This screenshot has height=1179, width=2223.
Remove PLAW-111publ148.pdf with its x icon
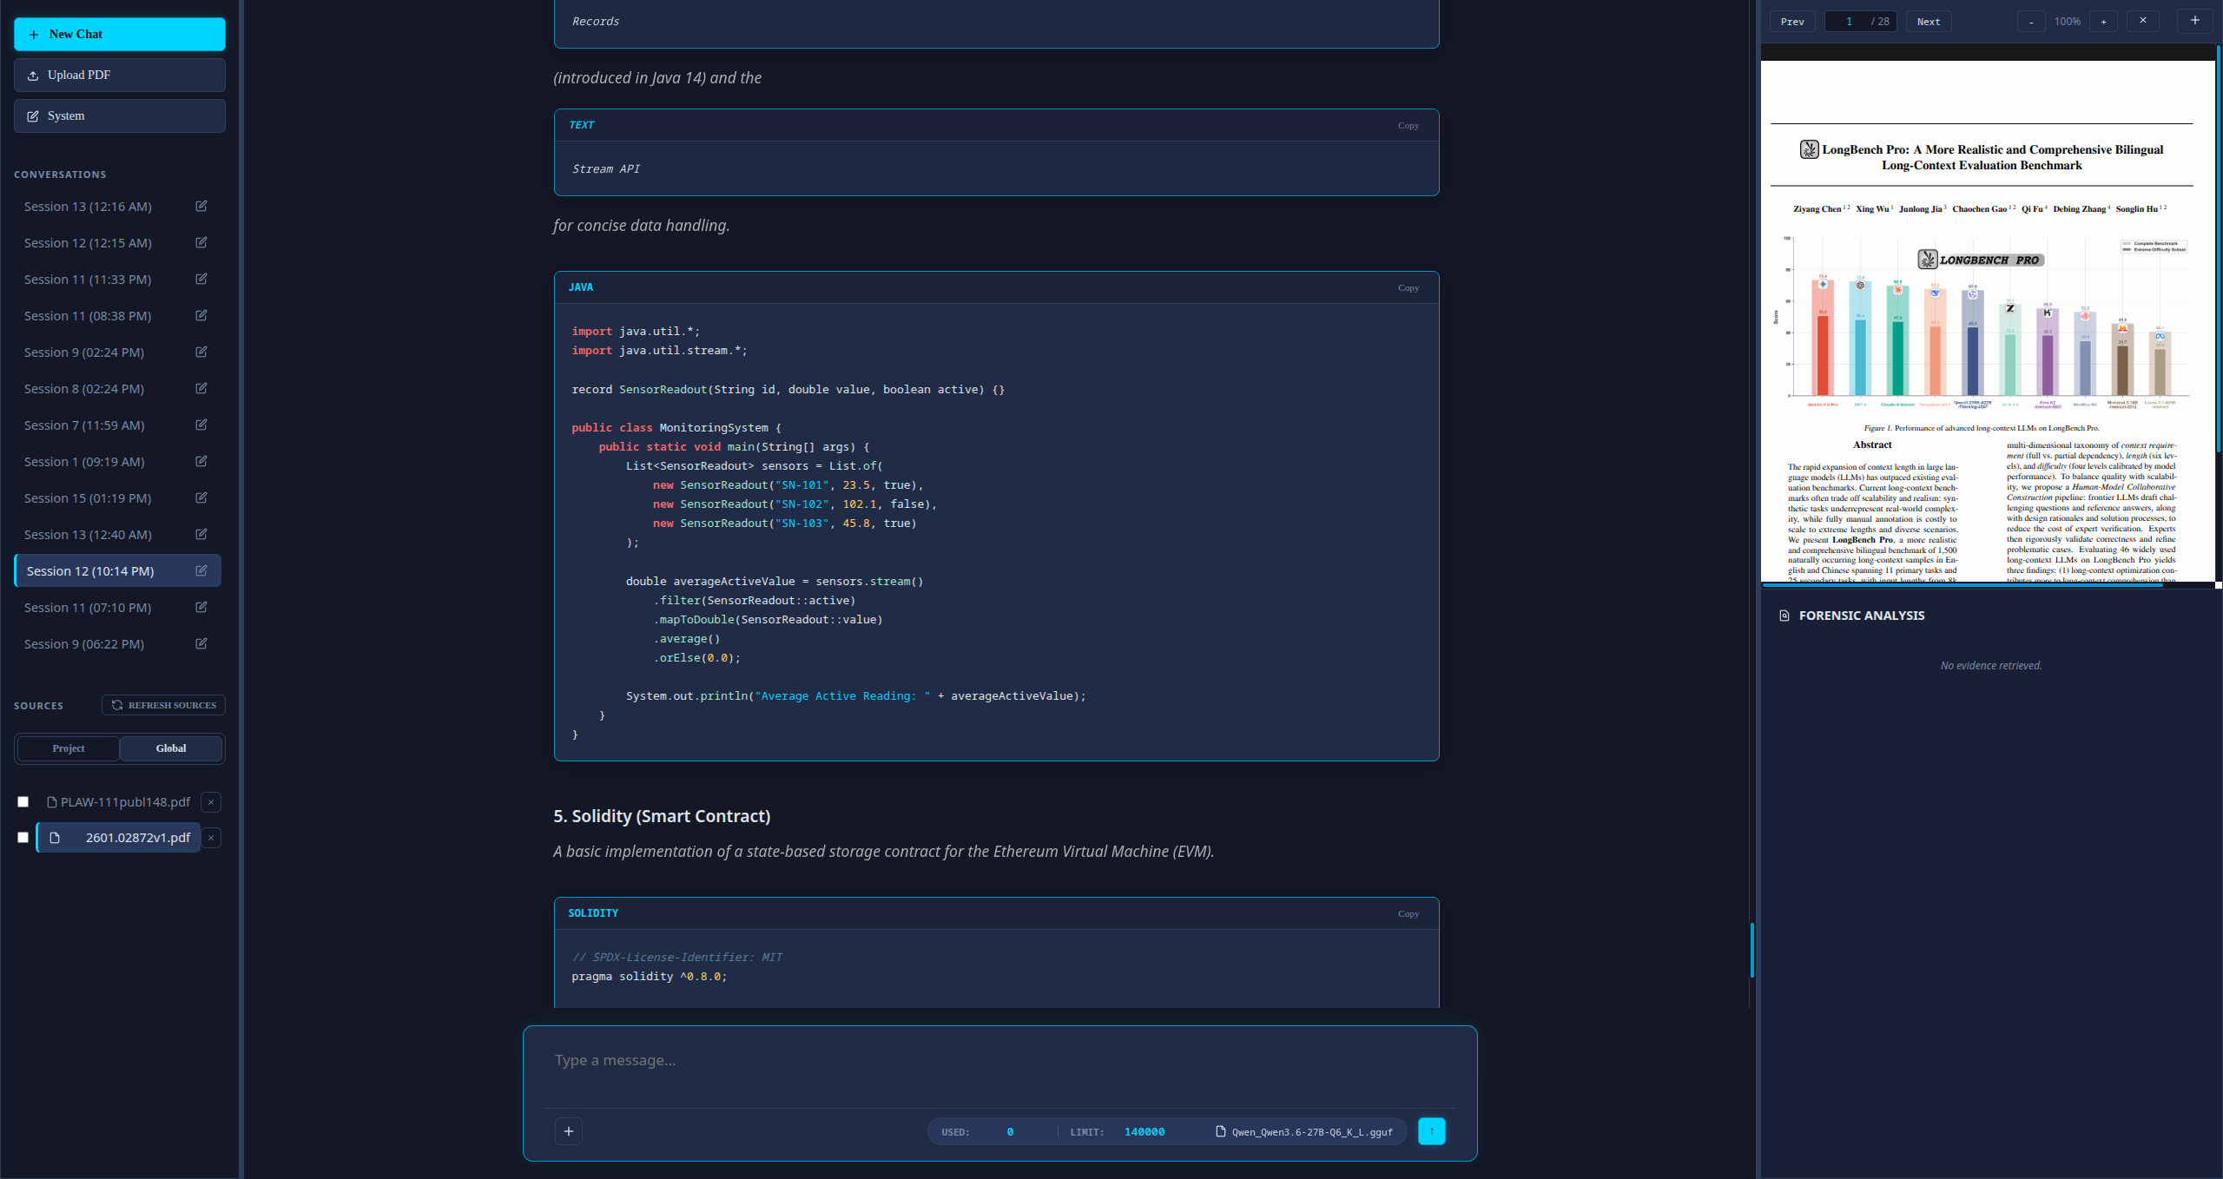211,802
